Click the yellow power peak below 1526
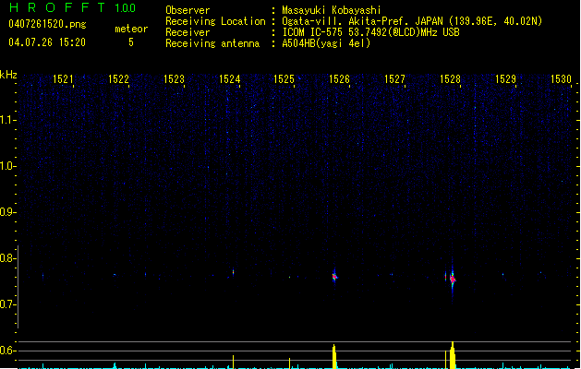Image resolution: width=581 pixels, height=369 pixels. (x=334, y=356)
